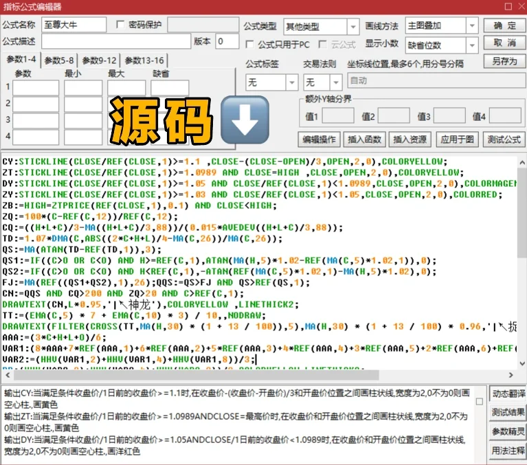Click the code editor scroll-down arrow
Image resolution: width=527 pixels, height=465 pixels.
pyautogui.click(x=522, y=363)
